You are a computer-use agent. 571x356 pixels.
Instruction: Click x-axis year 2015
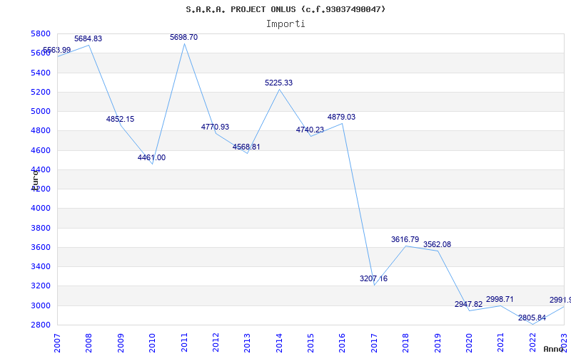[x=310, y=343]
